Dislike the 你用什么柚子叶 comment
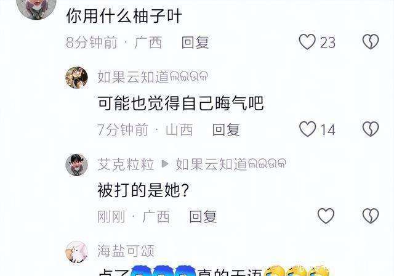The width and height of the screenshot is (394, 276). [371, 42]
